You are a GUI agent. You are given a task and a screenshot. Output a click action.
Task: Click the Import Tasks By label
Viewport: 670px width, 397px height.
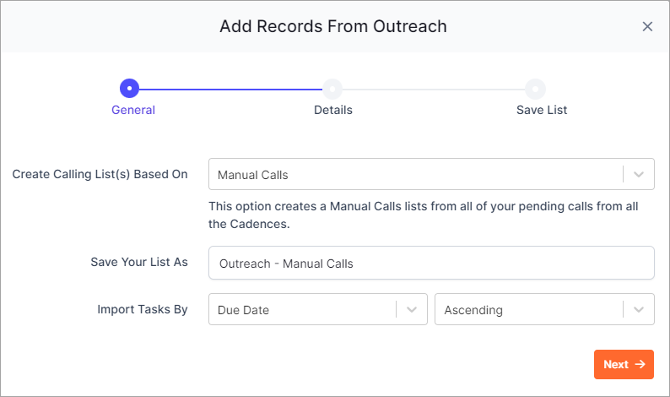click(x=143, y=309)
